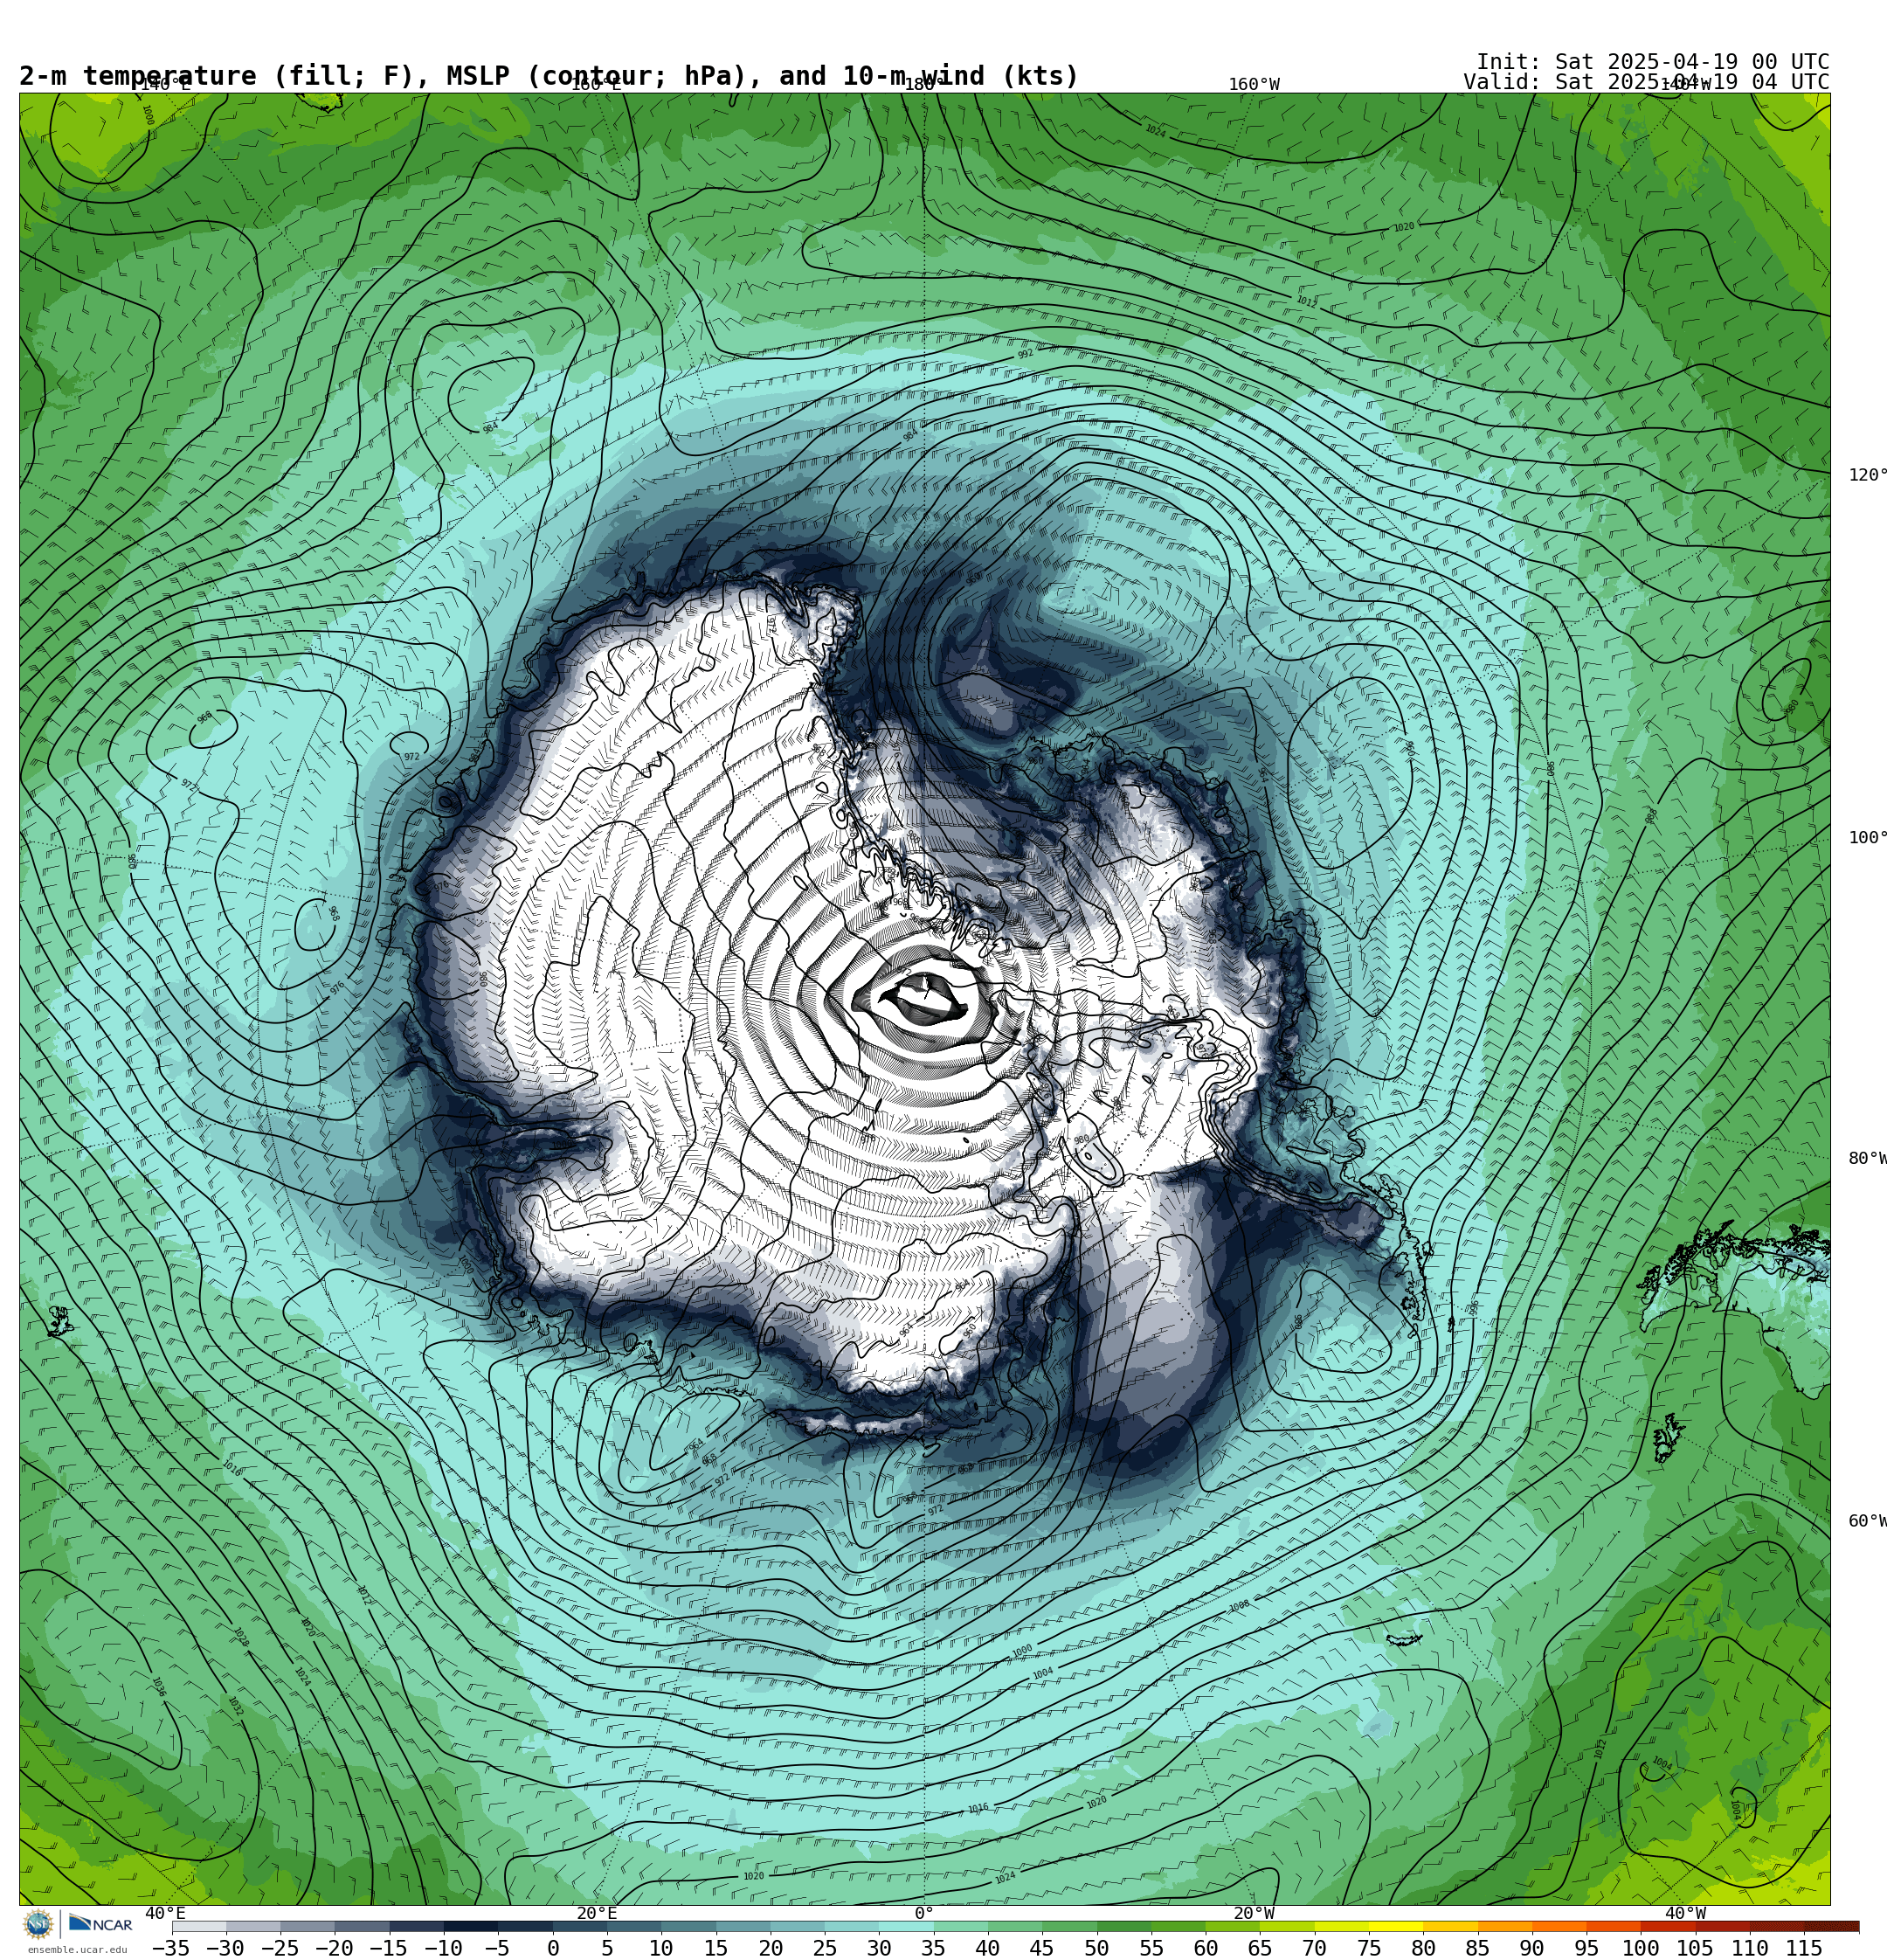Click the 100° label on right edge

tap(1867, 838)
